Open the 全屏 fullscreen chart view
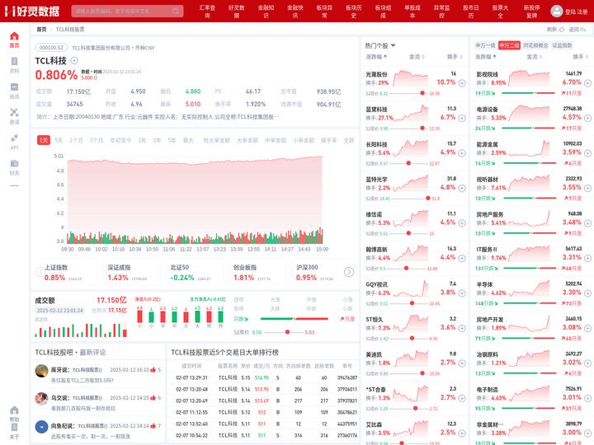The width and height of the screenshot is (594, 445). [348, 140]
